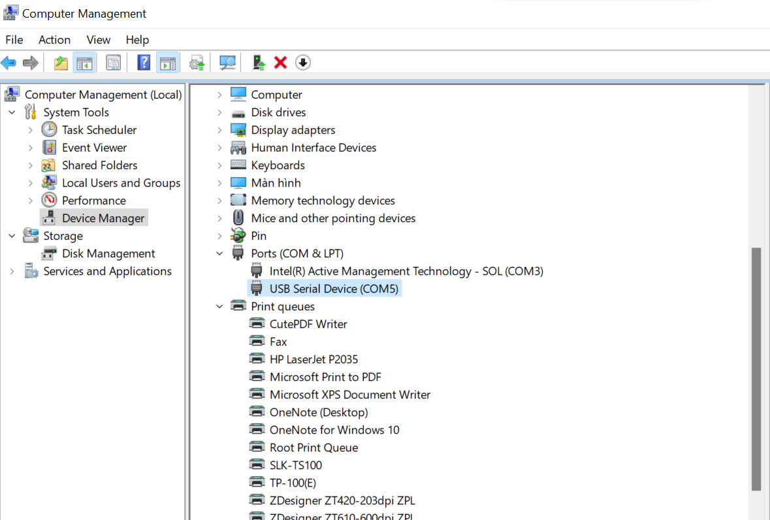Click the Task Scheduler clock icon

tap(49, 129)
